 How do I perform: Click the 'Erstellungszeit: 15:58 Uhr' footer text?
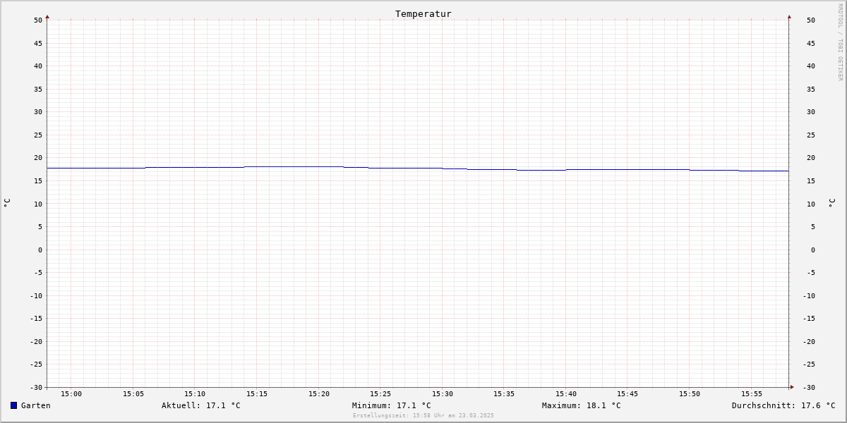point(423,415)
